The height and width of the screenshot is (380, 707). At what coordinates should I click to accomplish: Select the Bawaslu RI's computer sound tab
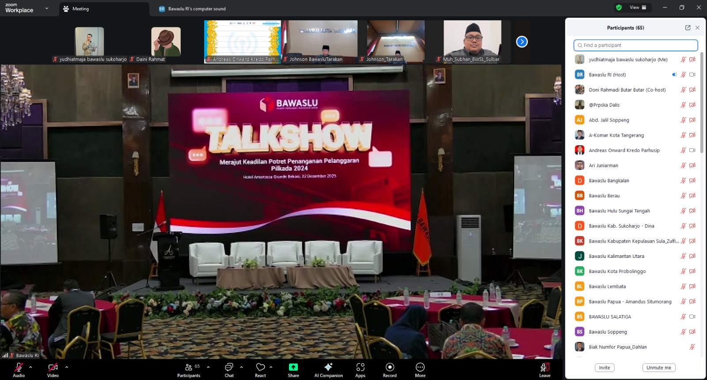193,9
